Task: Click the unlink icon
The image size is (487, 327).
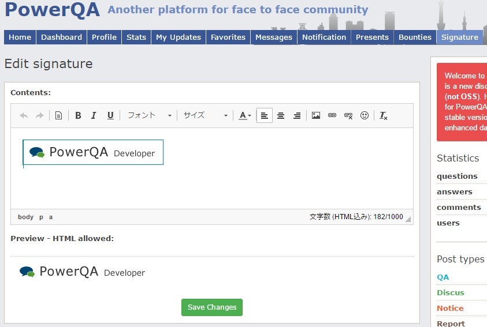Action: pyautogui.click(x=348, y=115)
